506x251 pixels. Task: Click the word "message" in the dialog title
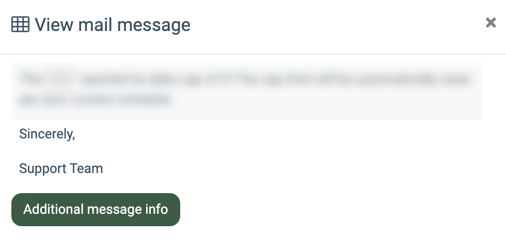pos(153,24)
